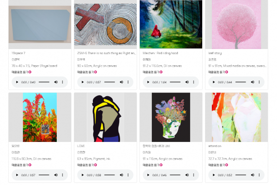Play the 0:46 audio under flower head artwork
This screenshot has height=185, width=277.
148,175
